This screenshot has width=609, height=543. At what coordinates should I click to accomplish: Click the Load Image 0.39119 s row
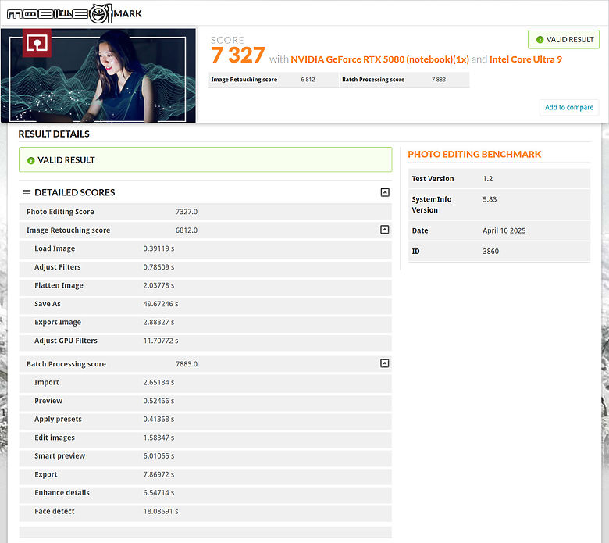205,248
